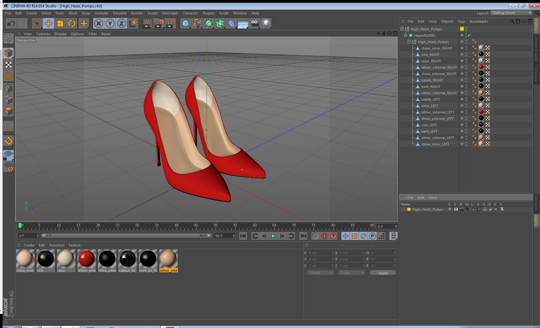The image size is (540, 328).
Task: Open Edit Render Settings icon
Action: click(x=171, y=23)
